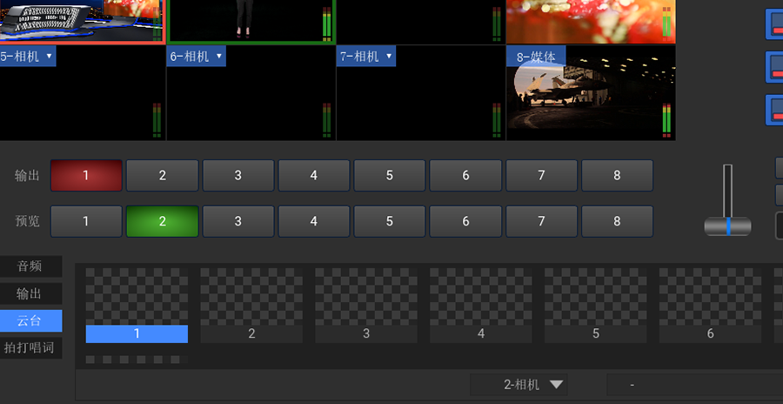Click green button 2 in 预览 row

pyautogui.click(x=162, y=221)
